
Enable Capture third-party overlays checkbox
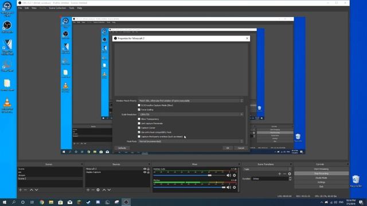[139, 136]
